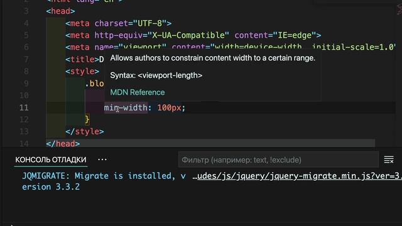Clear the debug console output icon
This screenshot has width=402, height=226.
pyautogui.click(x=389, y=159)
